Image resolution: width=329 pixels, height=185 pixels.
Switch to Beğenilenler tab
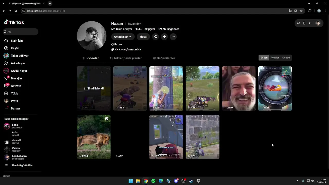coord(164,58)
